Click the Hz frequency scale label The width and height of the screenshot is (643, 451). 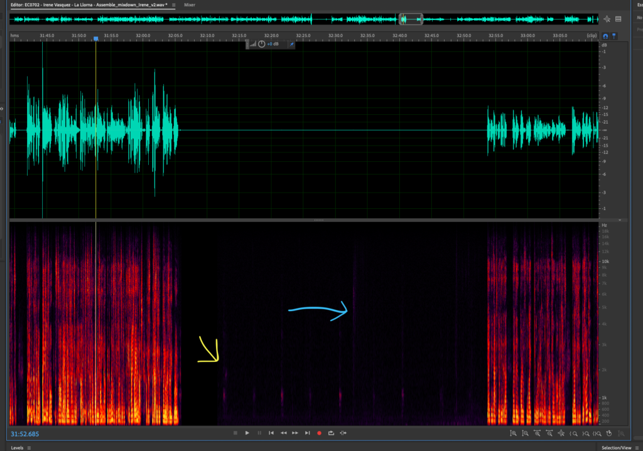click(604, 225)
